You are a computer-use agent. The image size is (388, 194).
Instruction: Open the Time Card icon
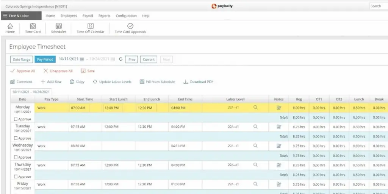[x=33, y=26]
